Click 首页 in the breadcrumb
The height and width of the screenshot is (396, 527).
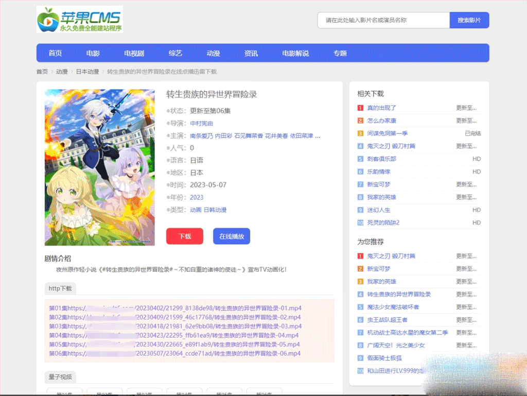point(42,72)
